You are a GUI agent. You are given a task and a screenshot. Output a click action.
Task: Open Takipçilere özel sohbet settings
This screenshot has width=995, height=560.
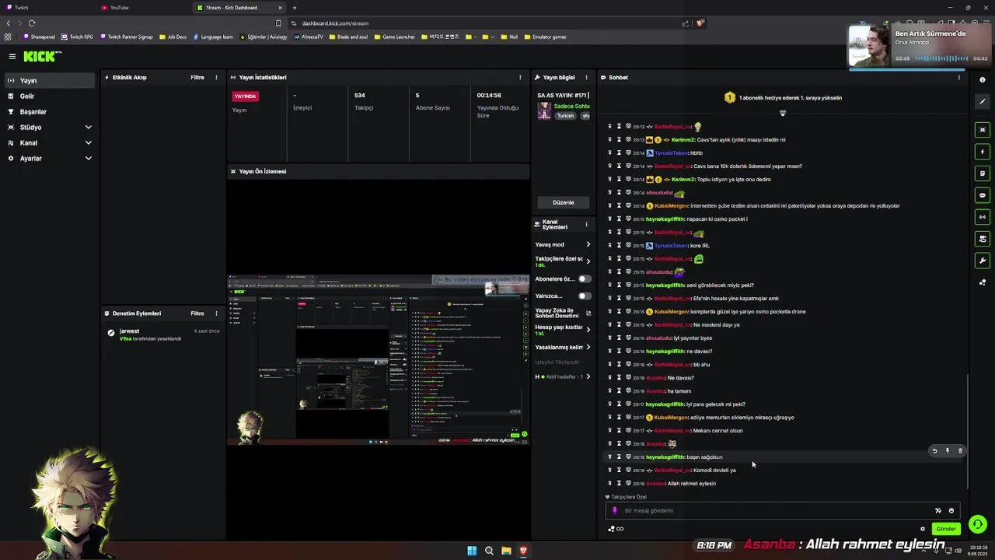click(x=588, y=261)
